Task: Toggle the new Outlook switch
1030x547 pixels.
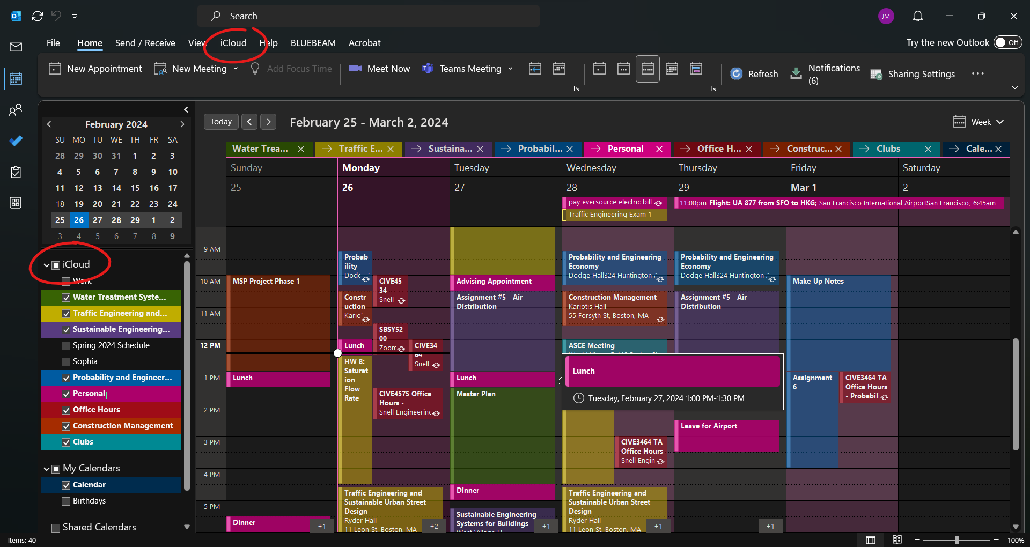Action: pyautogui.click(x=1007, y=42)
